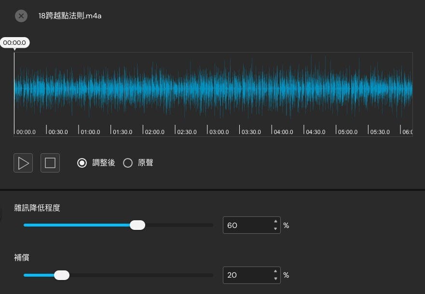
Task: Decrease 補償 value with down arrow
Action: coord(275,279)
